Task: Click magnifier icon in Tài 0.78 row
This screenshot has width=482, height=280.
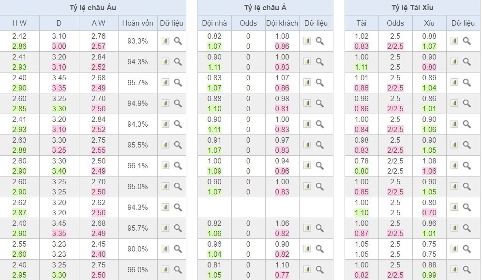Action: click(467, 166)
